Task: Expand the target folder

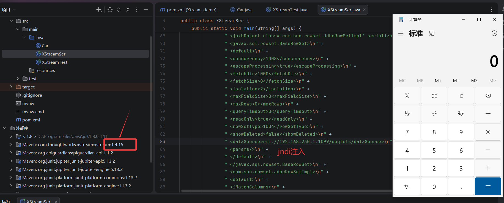Action: tap(11, 87)
